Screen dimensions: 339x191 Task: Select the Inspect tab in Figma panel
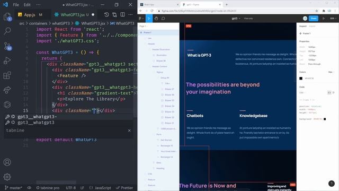pyautogui.click(x=302, y=26)
